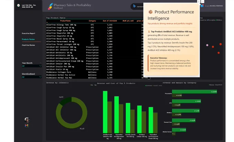
Task: Click the Wellness revenue bar in category chart
Action: 185,111
